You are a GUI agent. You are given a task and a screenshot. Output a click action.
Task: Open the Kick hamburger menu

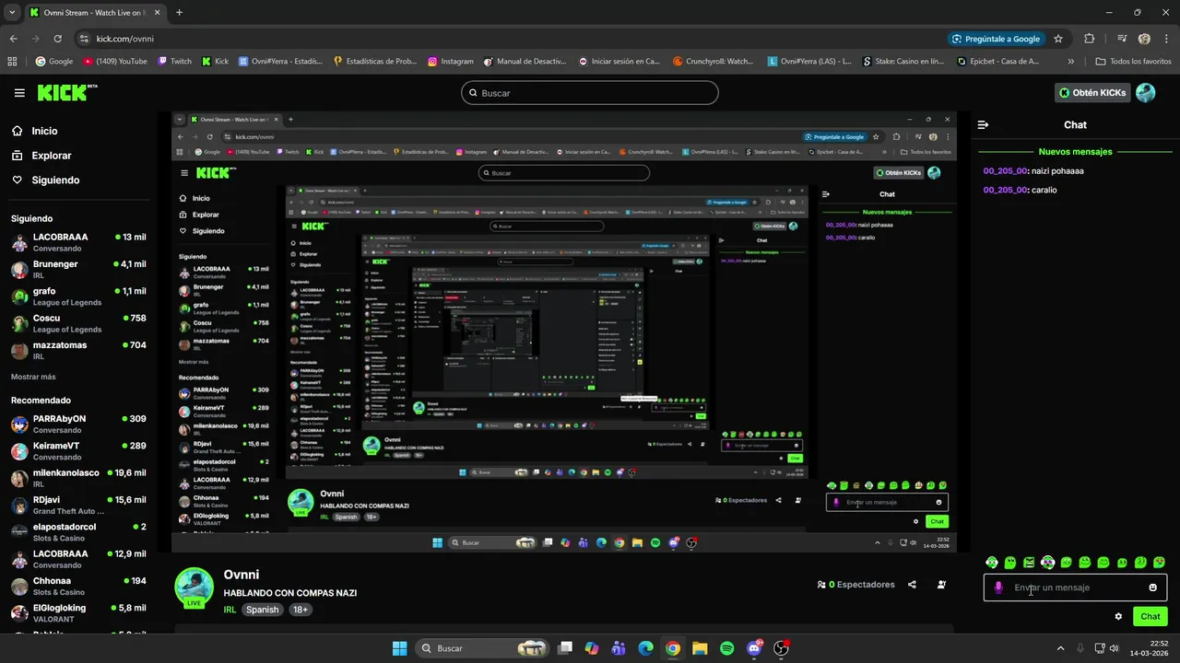coord(19,93)
